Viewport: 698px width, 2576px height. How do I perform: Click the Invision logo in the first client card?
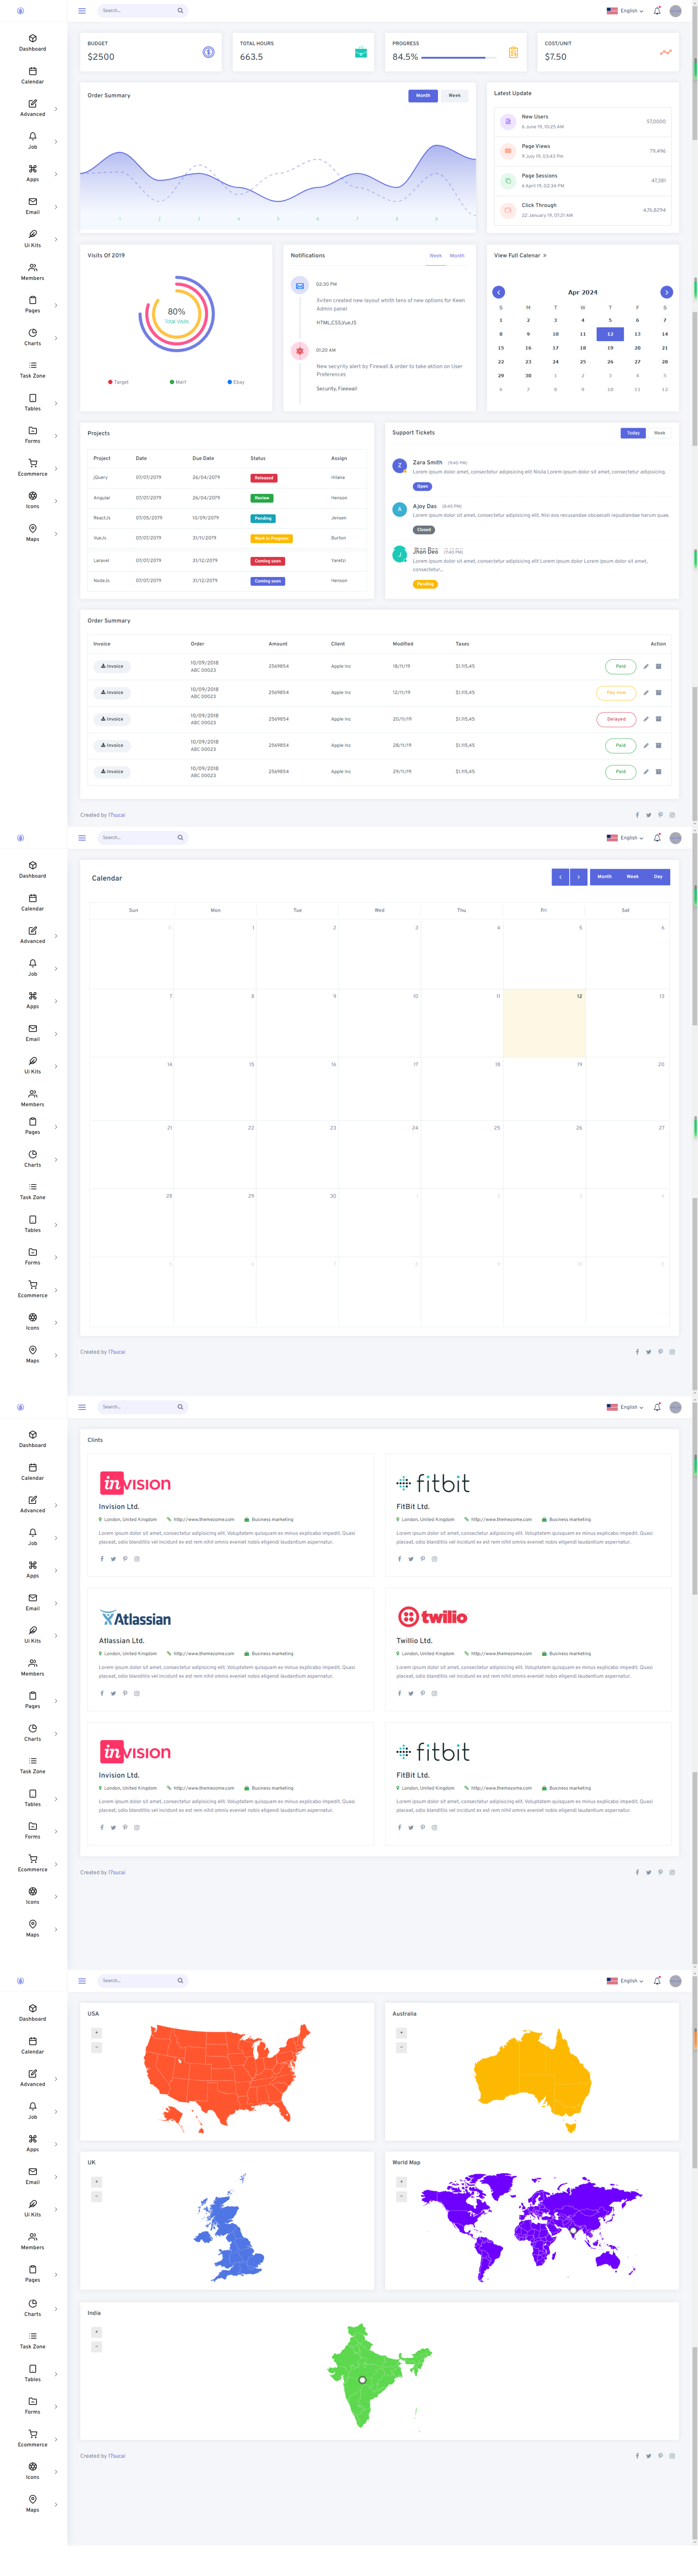pyautogui.click(x=135, y=1483)
